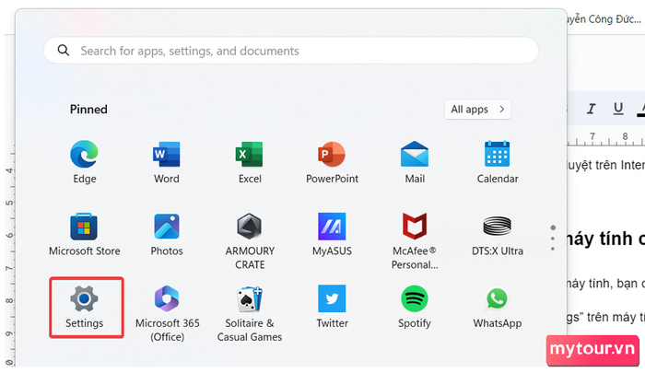The width and height of the screenshot is (645, 373).
Task: Launch DTS:X Ultra
Action: [498, 234]
